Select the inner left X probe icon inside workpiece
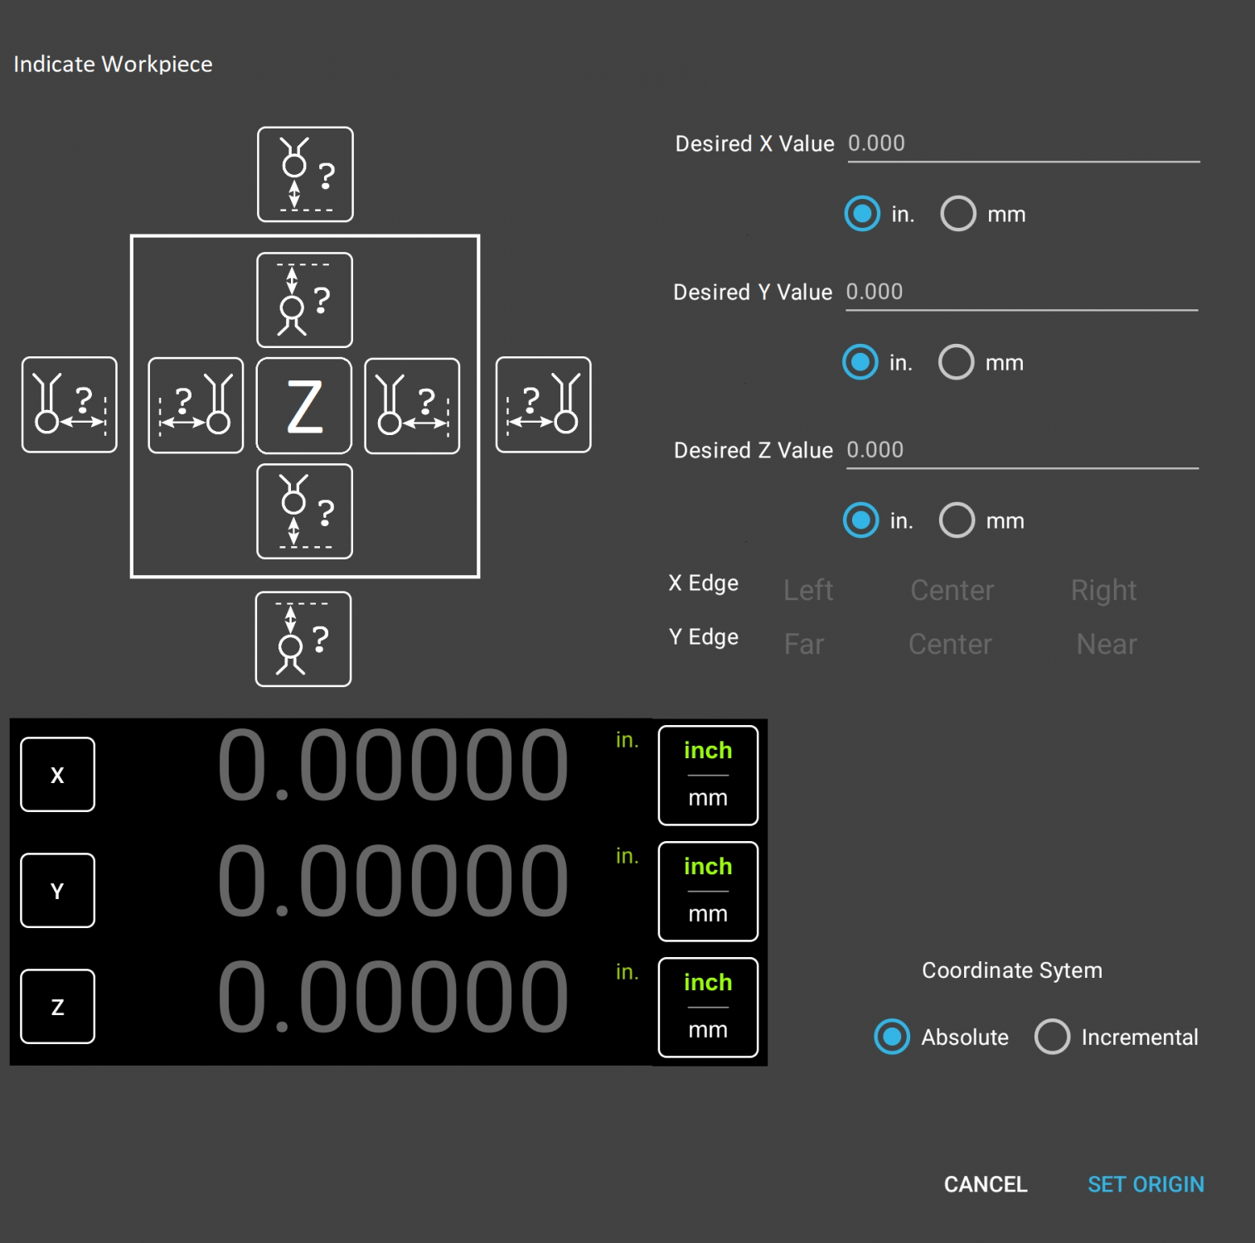Screen dimensions: 1255x1243 (196, 405)
